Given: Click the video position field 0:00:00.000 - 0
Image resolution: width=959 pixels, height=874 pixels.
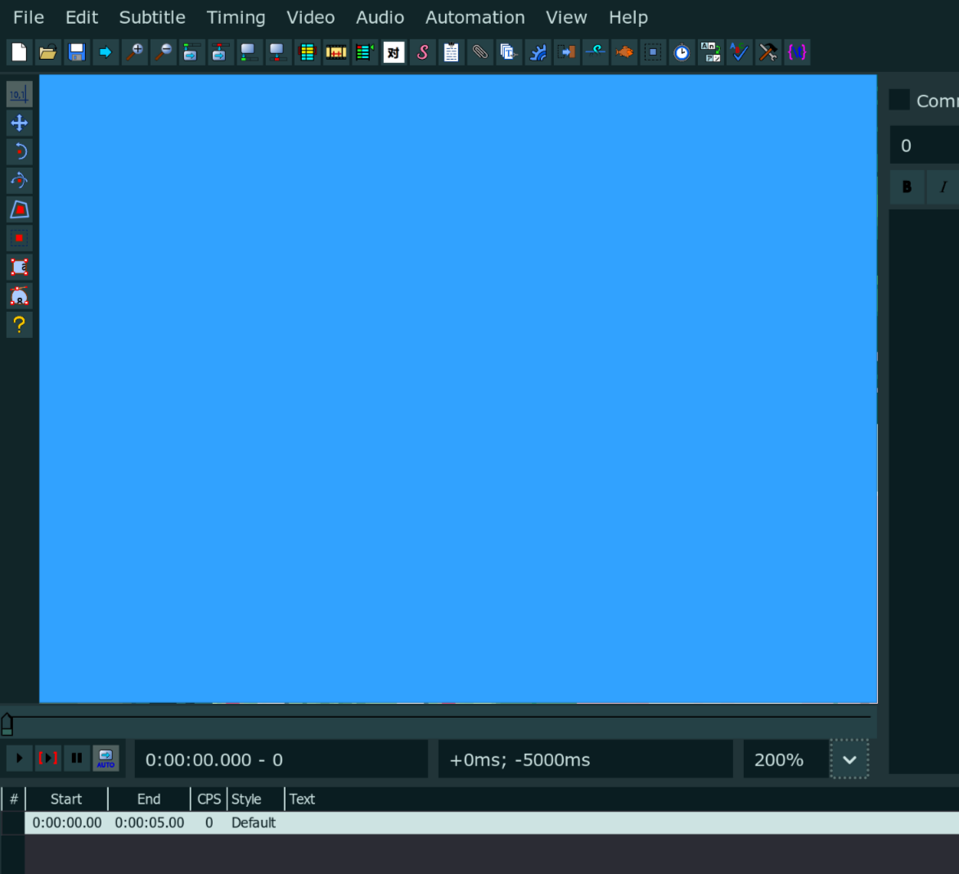Looking at the screenshot, I should [281, 759].
